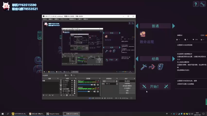Click the streamer avatar in the overlay corner

(x=6, y=6)
